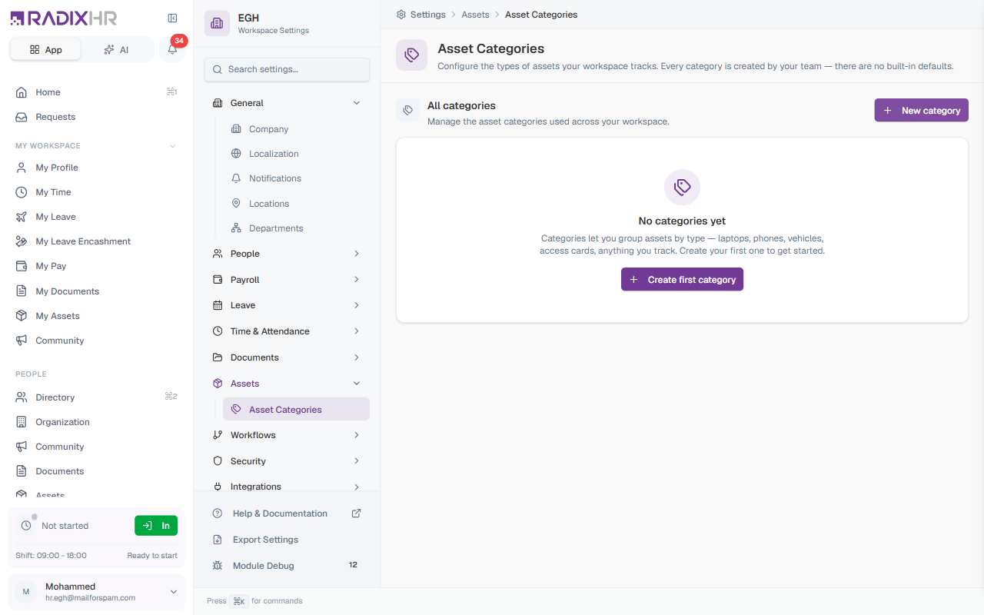Viewport: 984px width, 615px height.
Task: Click the New category button
Action: tap(921, 111)
